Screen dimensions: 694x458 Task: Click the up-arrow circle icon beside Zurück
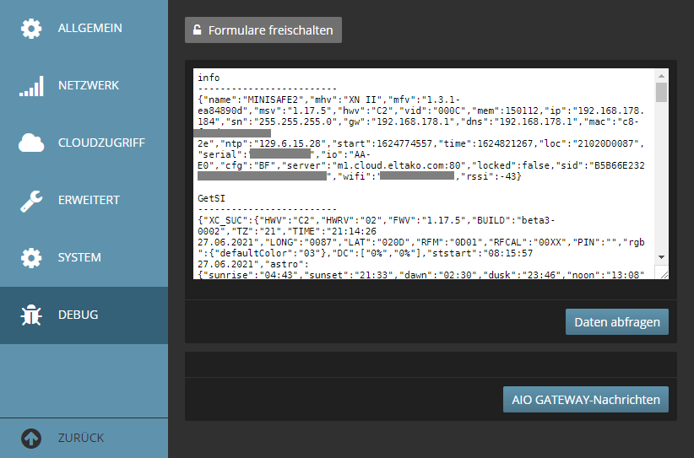click(x=31, y=438)
